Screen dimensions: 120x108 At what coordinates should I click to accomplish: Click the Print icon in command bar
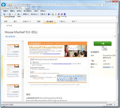(x=19, y=14)
